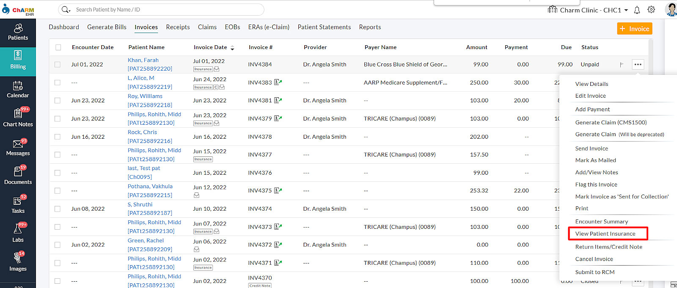Click mail icon under Jul 01, 2022 invoice date
Image resolution: width=677 pixels, height=288 pixels.
coord(217,69)
